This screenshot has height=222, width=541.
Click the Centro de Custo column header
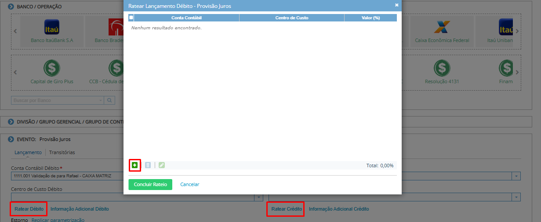[x=292, y=18]
